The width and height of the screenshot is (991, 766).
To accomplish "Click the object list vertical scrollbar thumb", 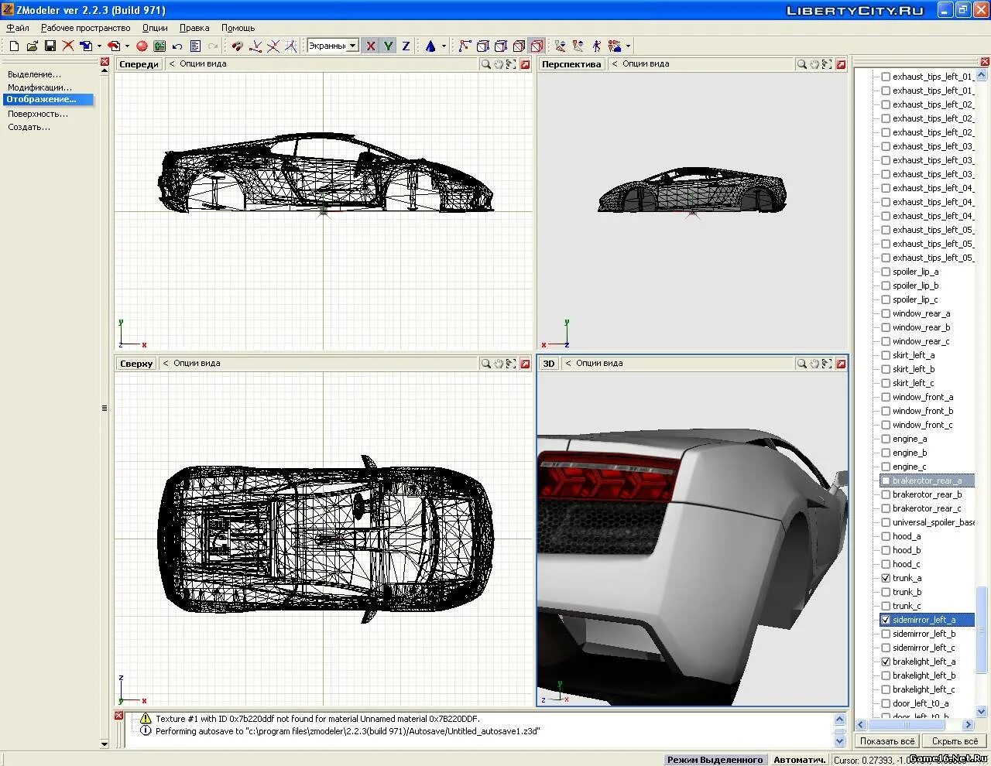I will click(x=982, y=629).
